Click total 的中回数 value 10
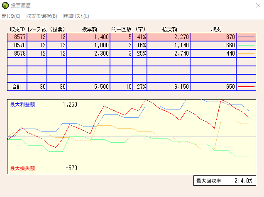Screen dimensions: 264x197 129,87
